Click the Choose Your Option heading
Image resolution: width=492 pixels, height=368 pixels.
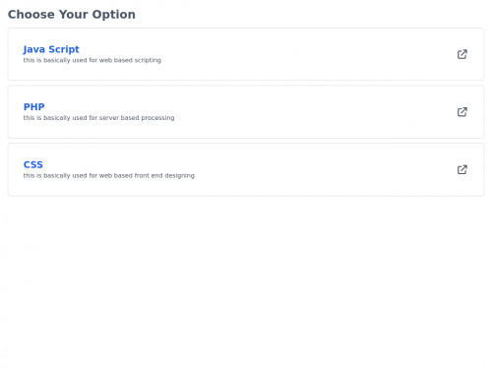(72, 15)
